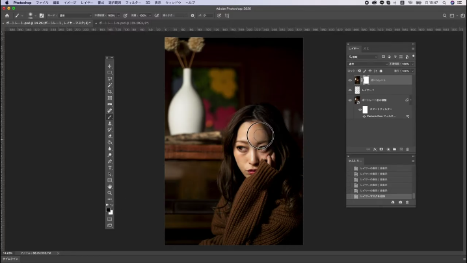Select the Rectangle shape tool
Screen dimensions: 467x263
click(110, 180)
